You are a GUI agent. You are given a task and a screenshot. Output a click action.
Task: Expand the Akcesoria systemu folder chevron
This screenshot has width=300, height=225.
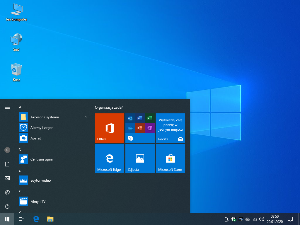tap(86, 117)
